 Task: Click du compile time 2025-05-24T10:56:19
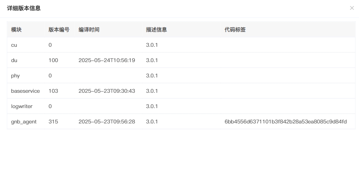coord(107,60)
